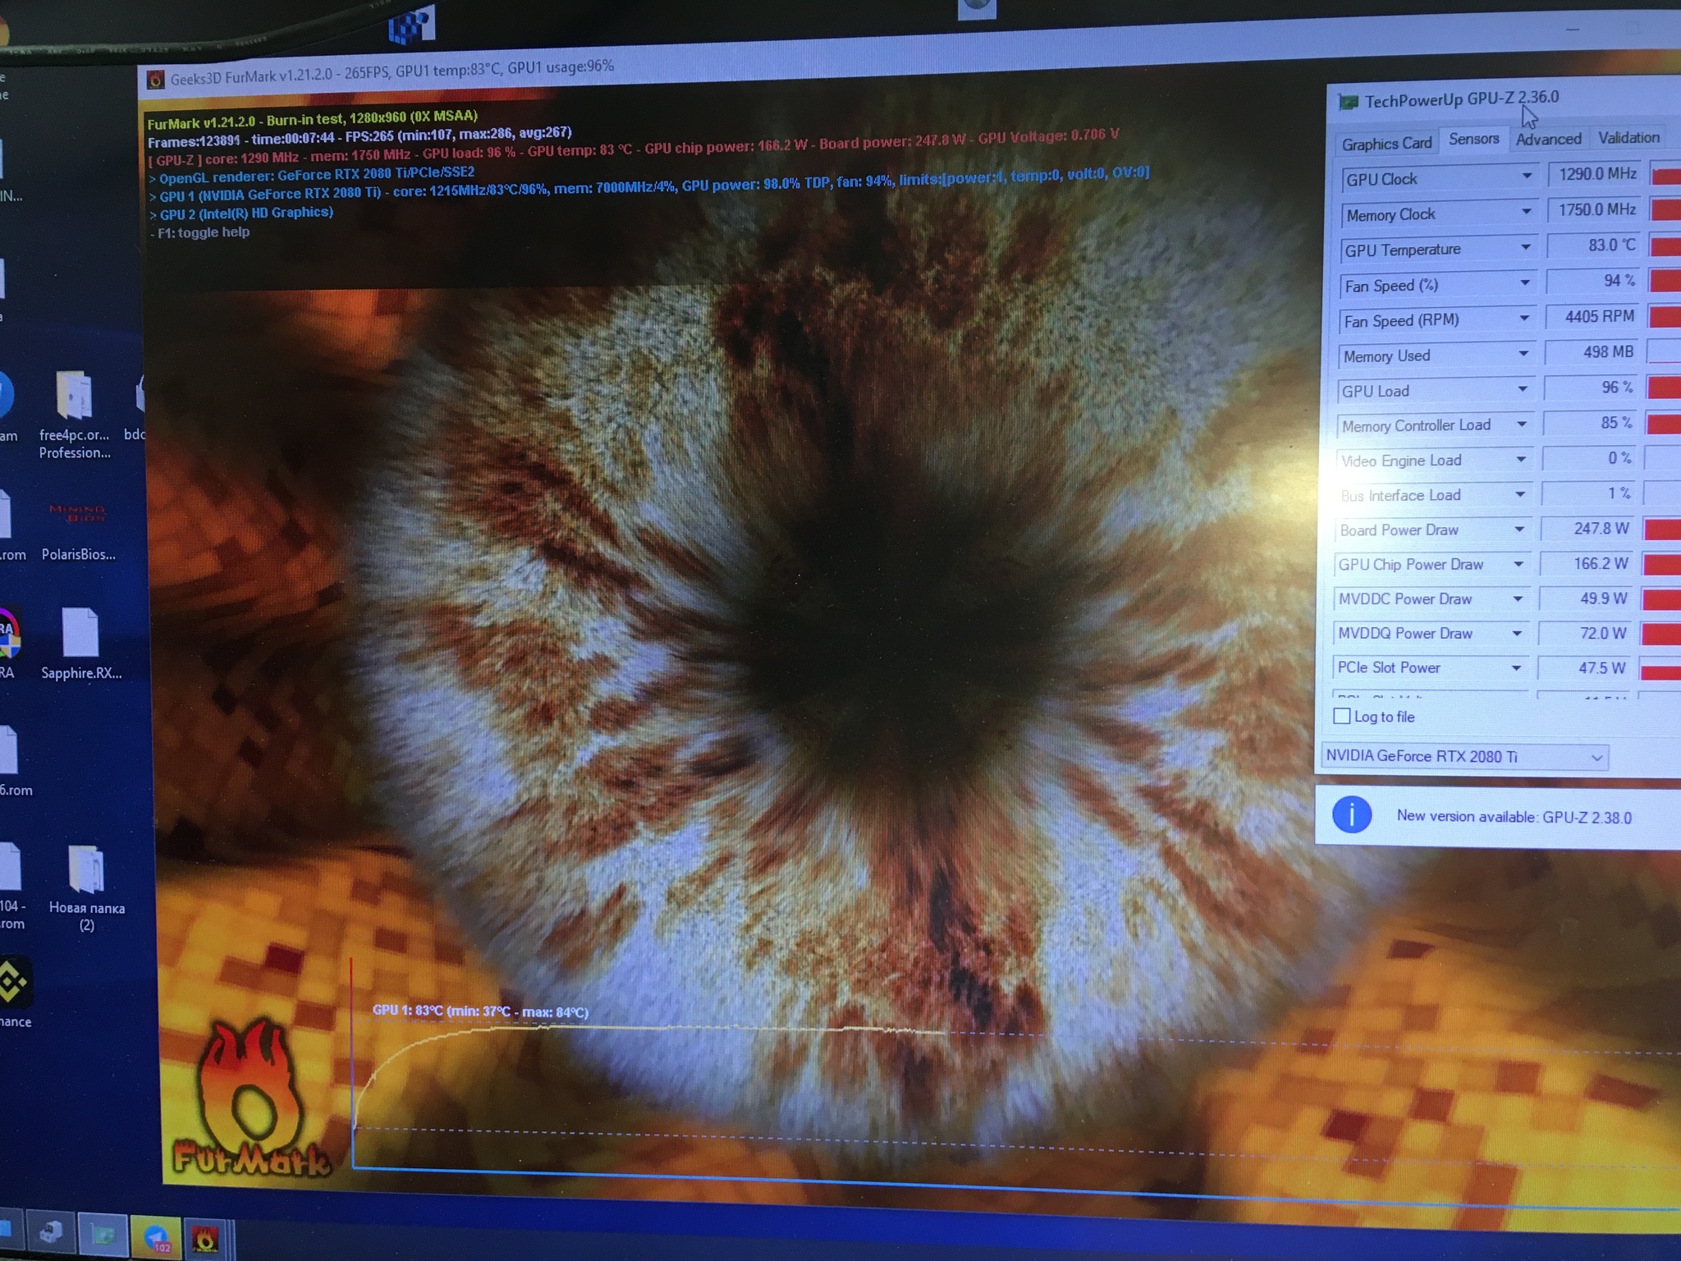Click the taskbar icon left of GPU-Z
1681x1261 pixels.
(51, 1234)
